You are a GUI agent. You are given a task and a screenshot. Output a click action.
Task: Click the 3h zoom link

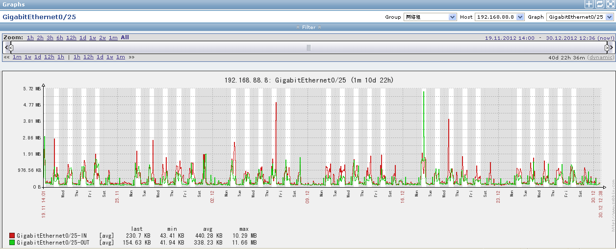click(x=50, y=38)
